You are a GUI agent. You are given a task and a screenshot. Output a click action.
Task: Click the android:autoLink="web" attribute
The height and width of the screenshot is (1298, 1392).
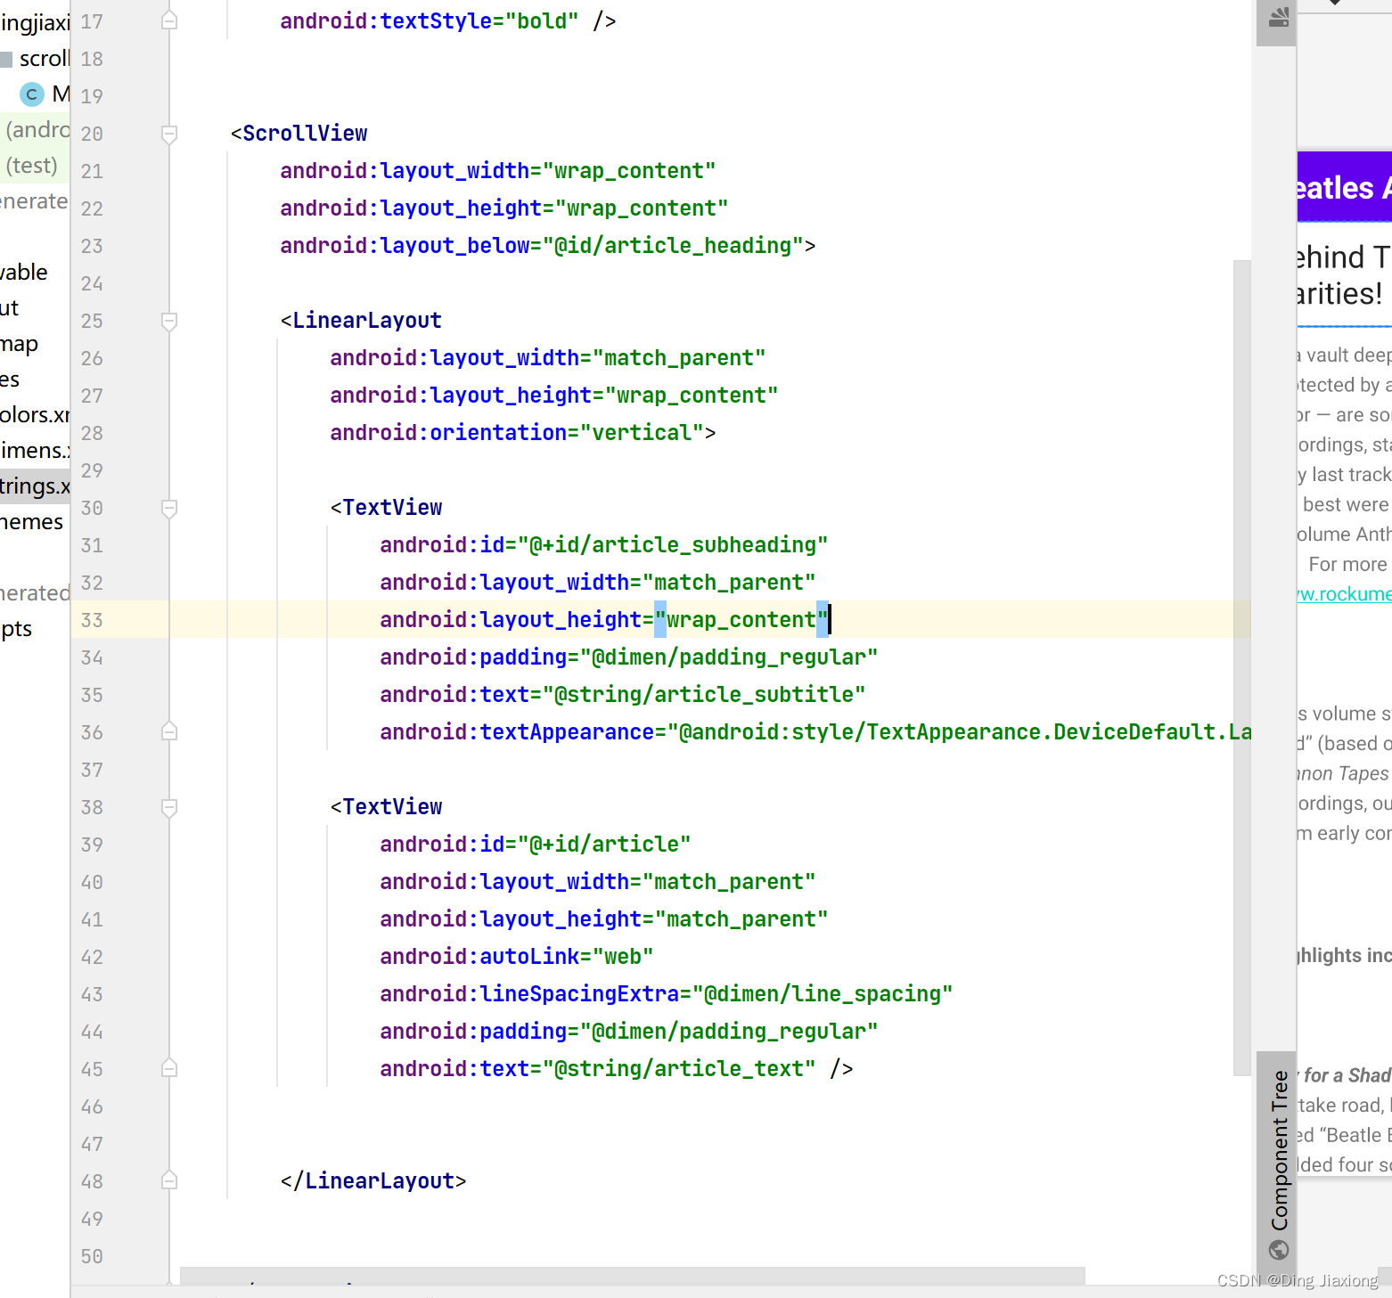[516, 957]
